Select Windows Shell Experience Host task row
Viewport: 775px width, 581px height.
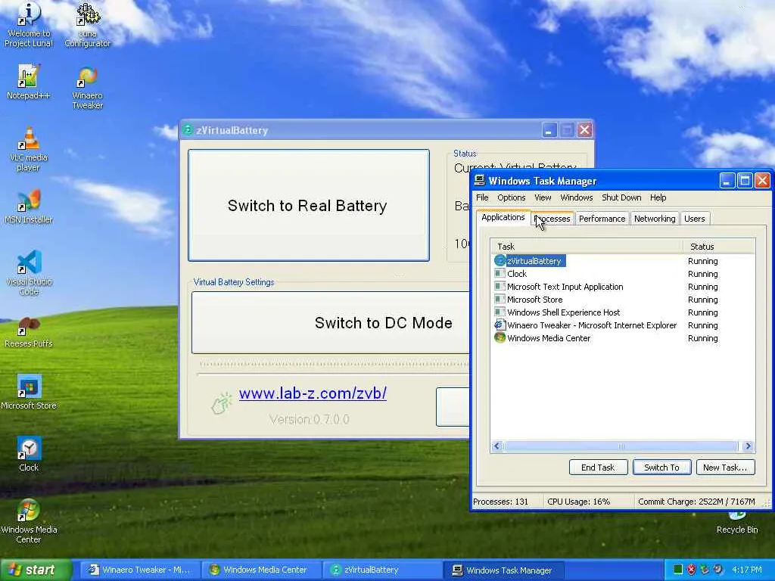click(x=623, y=312)
